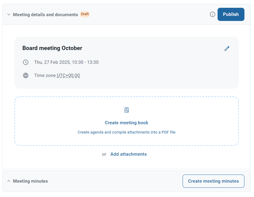254x197 pixels.
Task: Collapse the Meeting details and documents chevron
Action: [x=9, y=14]
